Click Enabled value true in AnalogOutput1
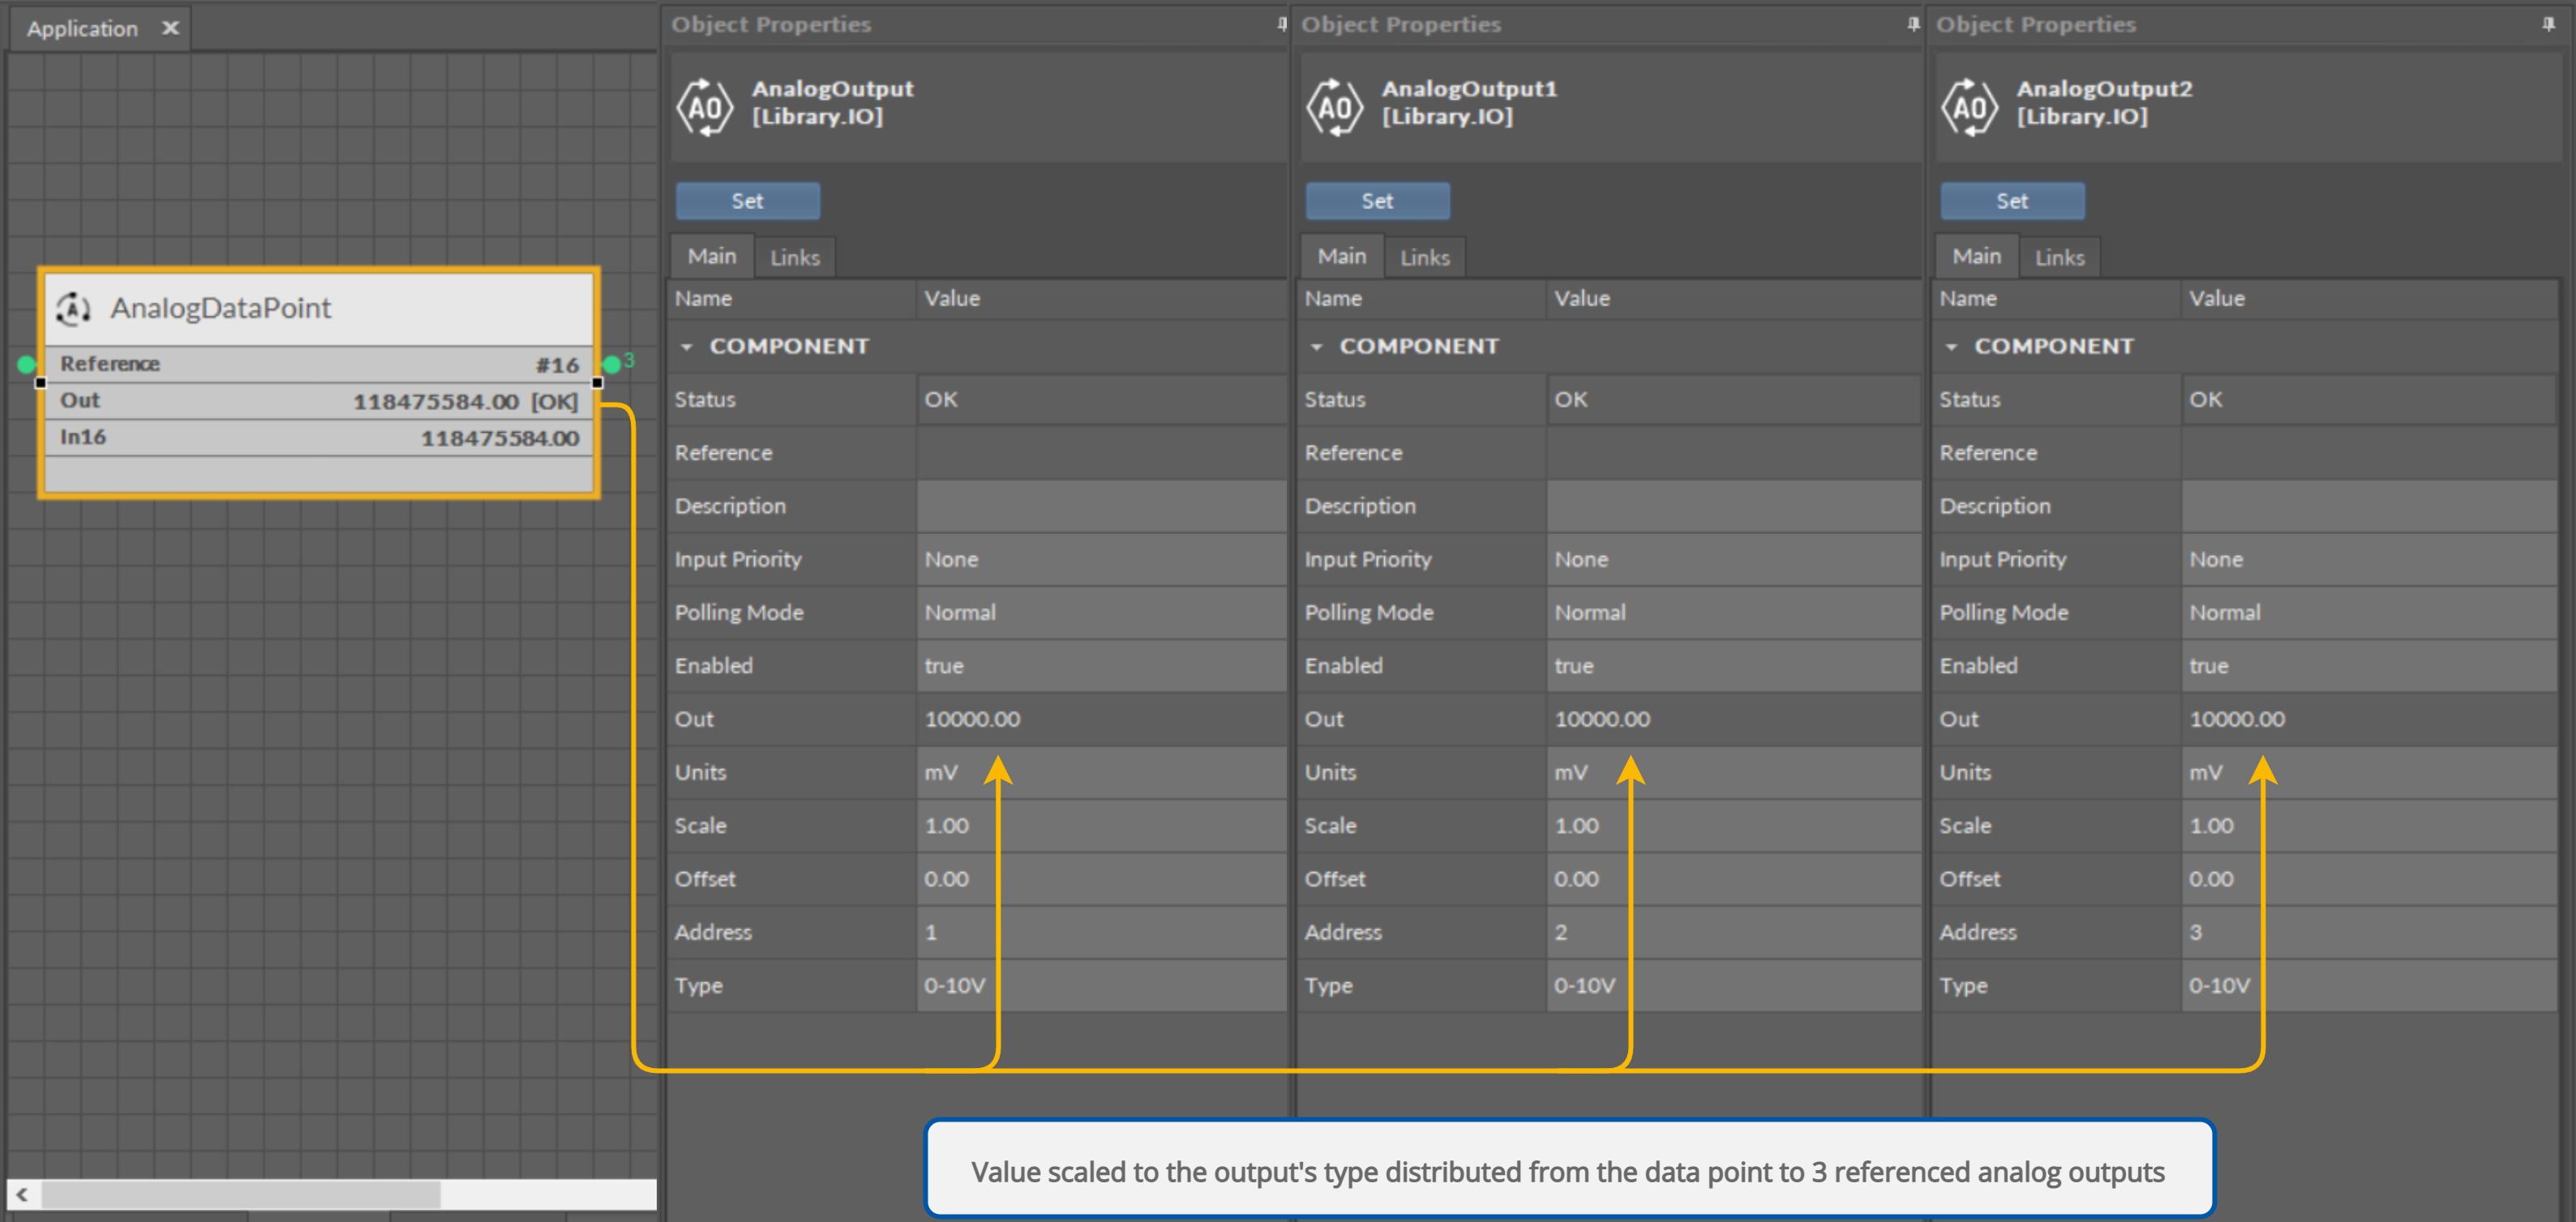The image size is (2576, 1222). click(x=1573, y=665)
